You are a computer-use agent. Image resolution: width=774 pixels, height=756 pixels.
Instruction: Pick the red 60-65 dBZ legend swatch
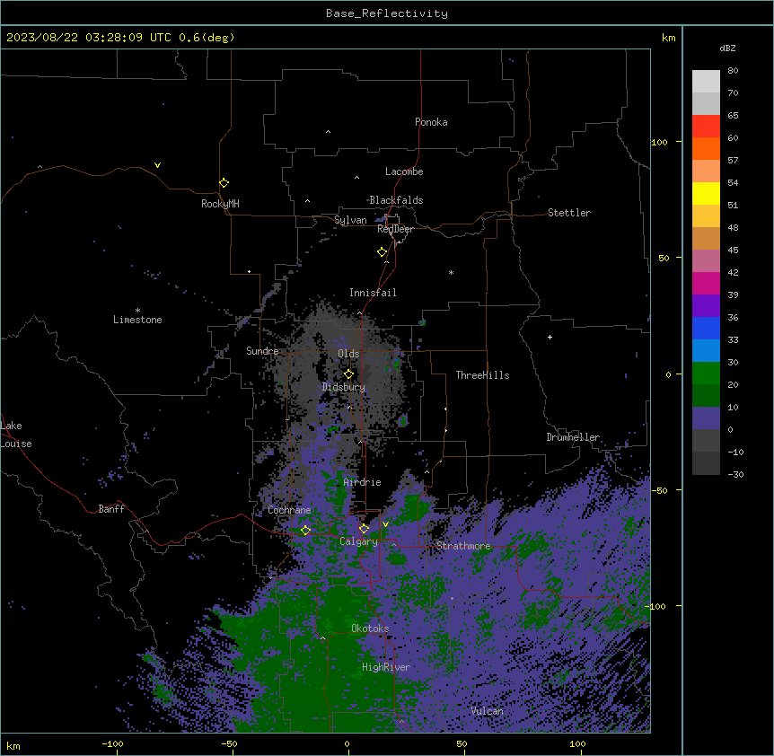[706, 126]
